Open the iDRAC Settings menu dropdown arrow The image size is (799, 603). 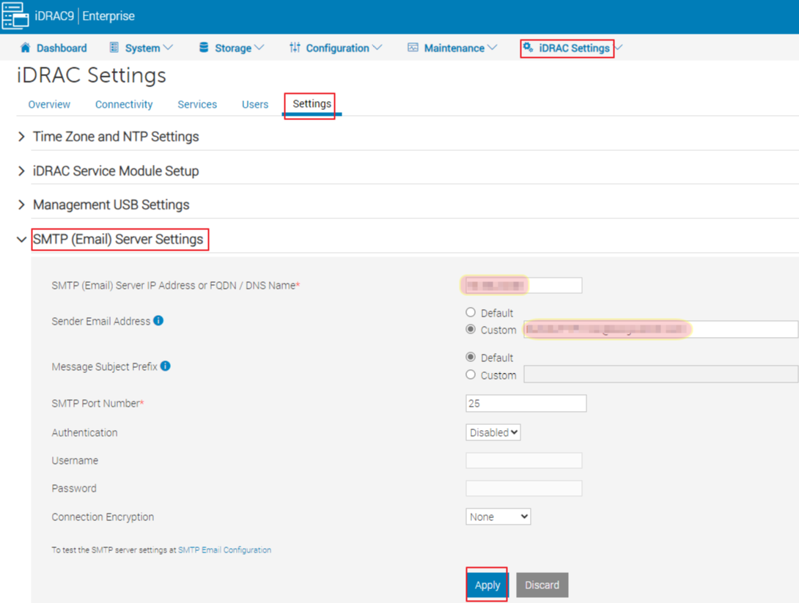(618, 48)
